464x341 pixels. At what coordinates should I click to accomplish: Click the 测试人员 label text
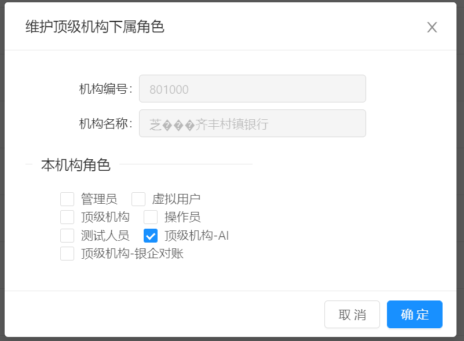(x=105, y=236)
